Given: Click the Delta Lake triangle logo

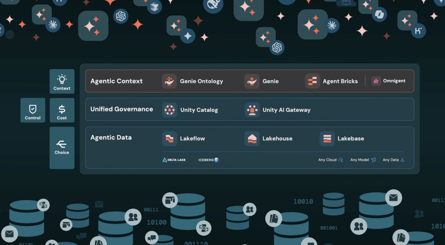Looking at the screenshot, I should (165, 160).
